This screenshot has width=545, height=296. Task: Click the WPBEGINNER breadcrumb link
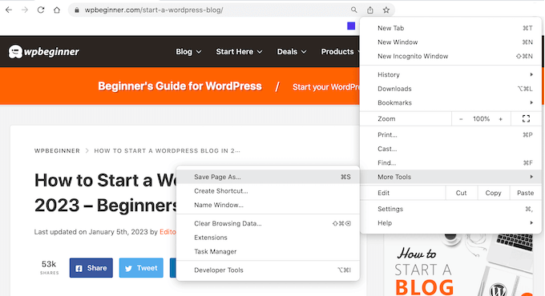[x=57, y=151]
